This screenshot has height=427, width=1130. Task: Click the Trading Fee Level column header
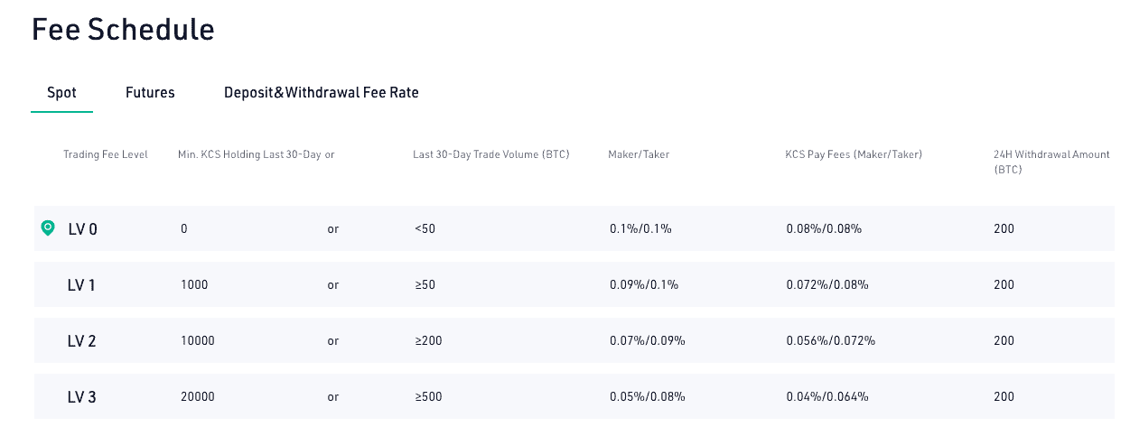(106, 154)
